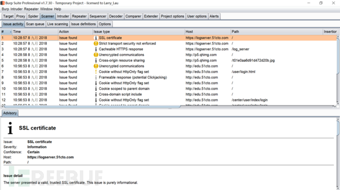Click info icon on row 12 cookie issue
The image size is (340, 190).
pyautogui.click(x=96, y=100)
